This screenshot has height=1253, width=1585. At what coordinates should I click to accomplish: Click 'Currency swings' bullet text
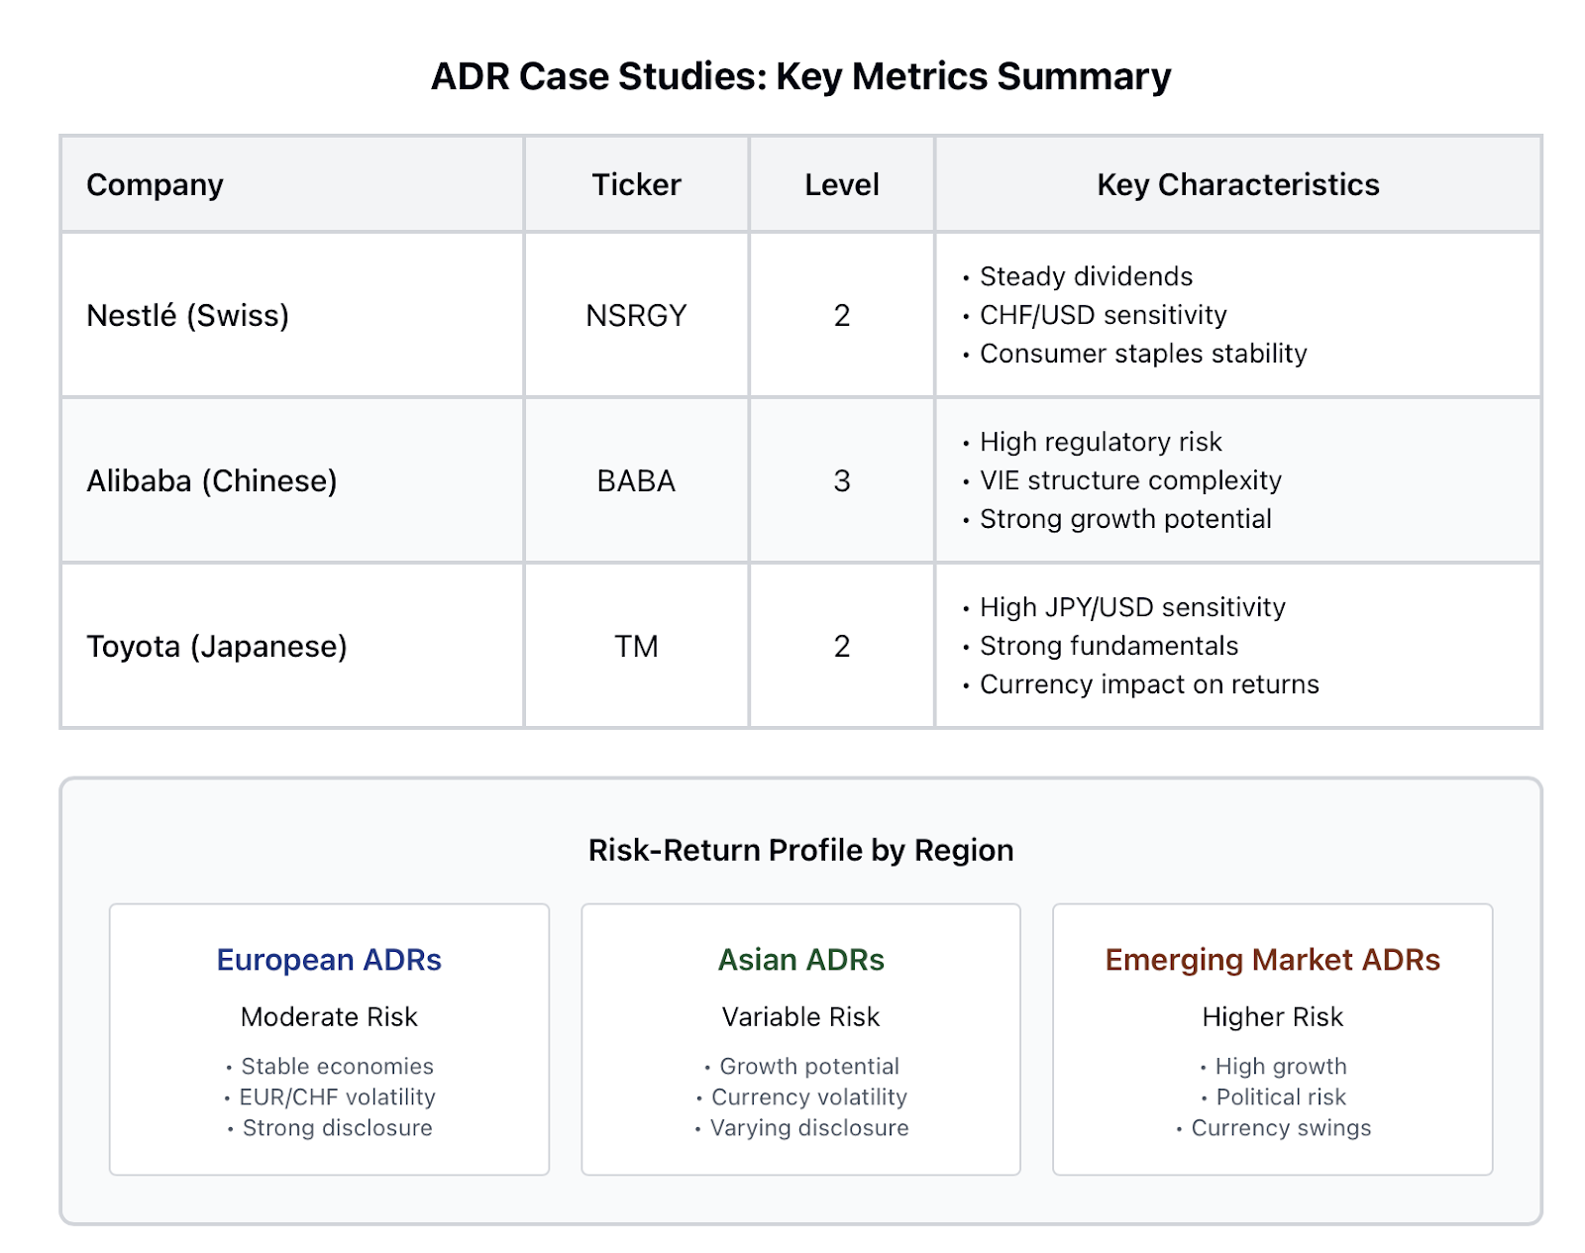1281,1128
